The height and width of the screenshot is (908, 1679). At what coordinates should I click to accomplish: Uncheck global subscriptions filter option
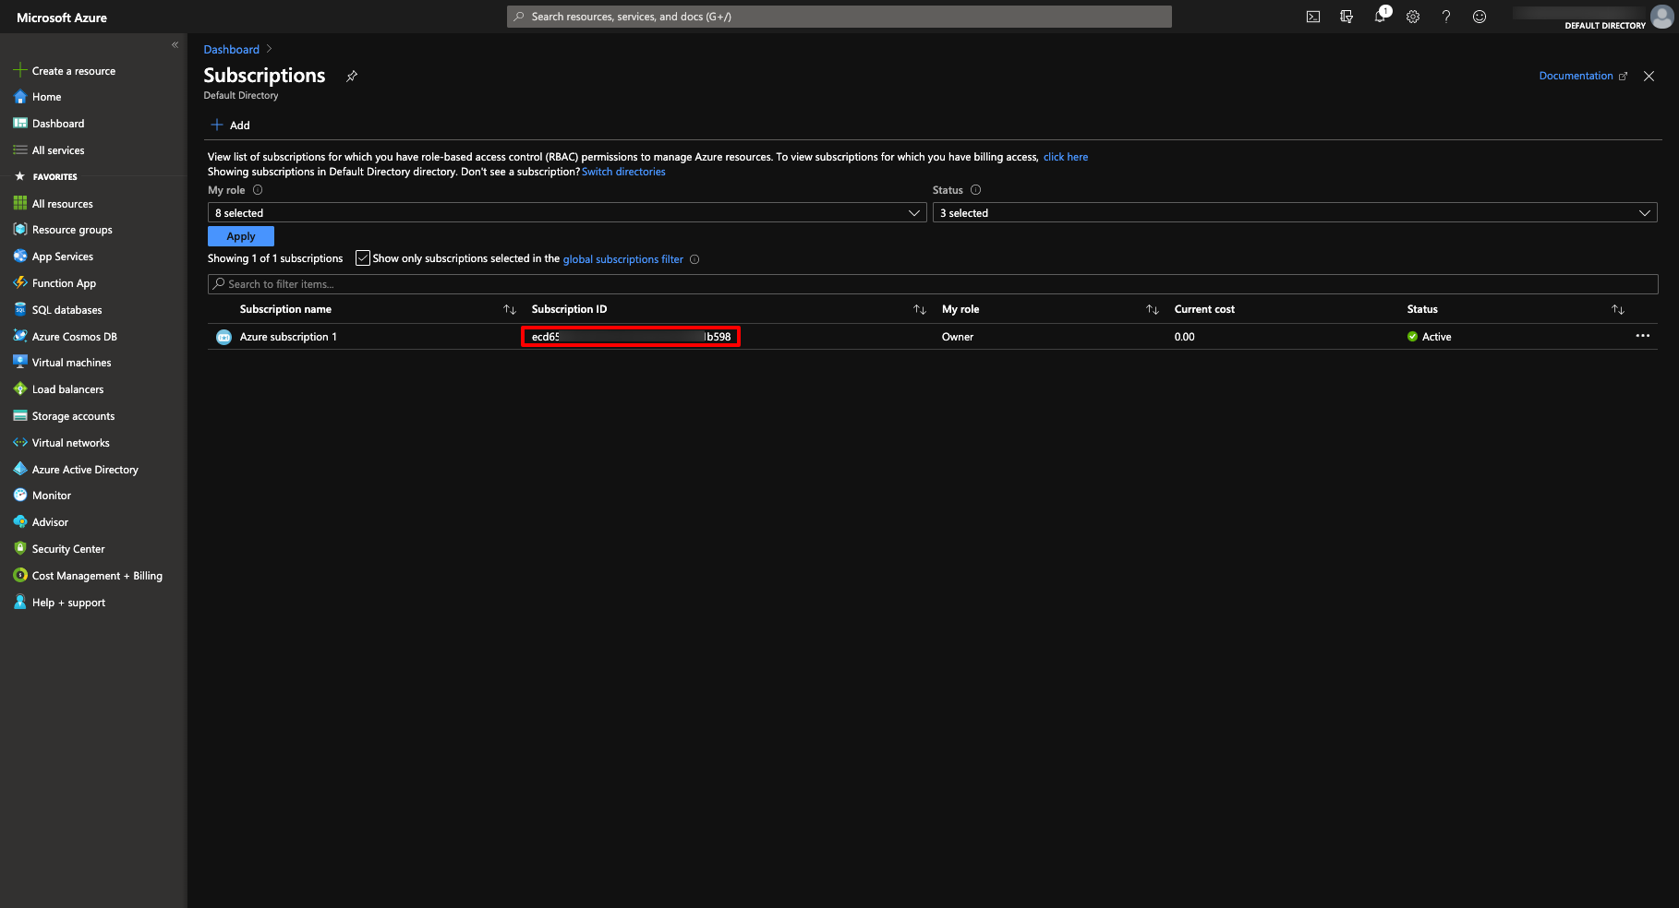pos(362,257)
